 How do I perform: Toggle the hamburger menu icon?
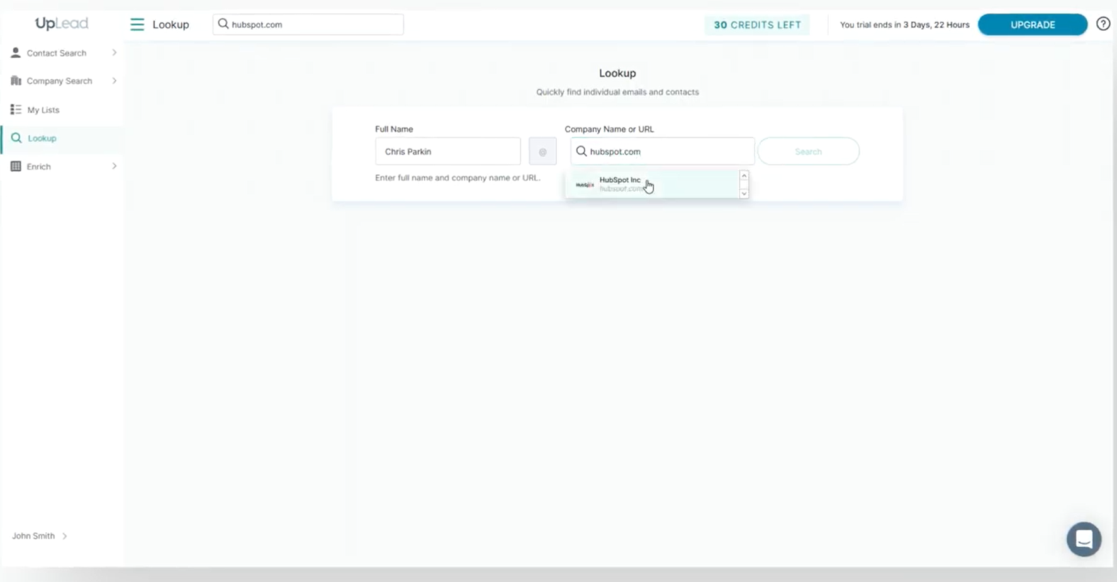(x=137, y=25)
